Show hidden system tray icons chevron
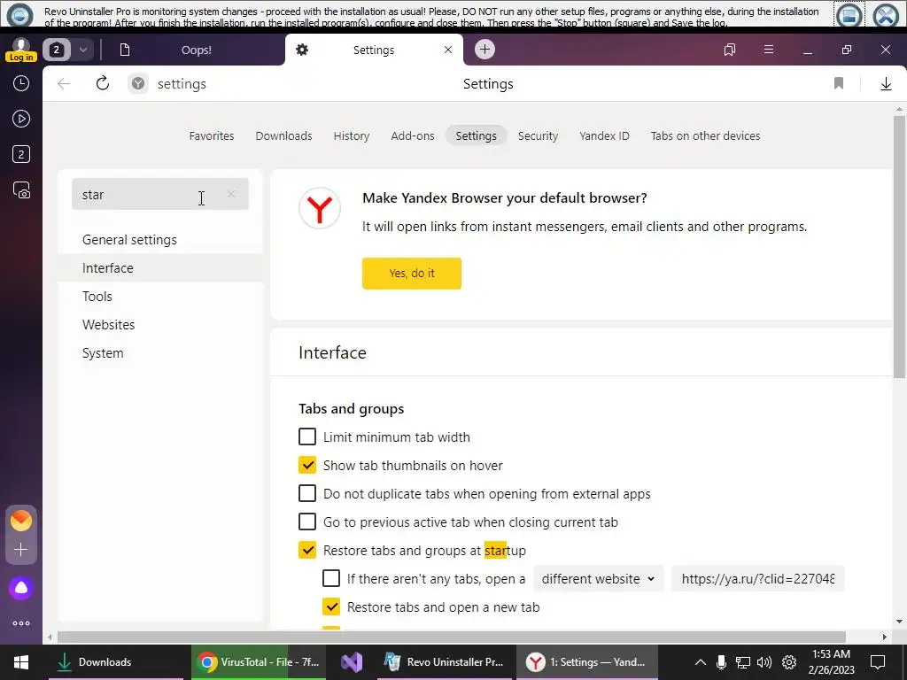Screen dimensions: 907x680 700,662
